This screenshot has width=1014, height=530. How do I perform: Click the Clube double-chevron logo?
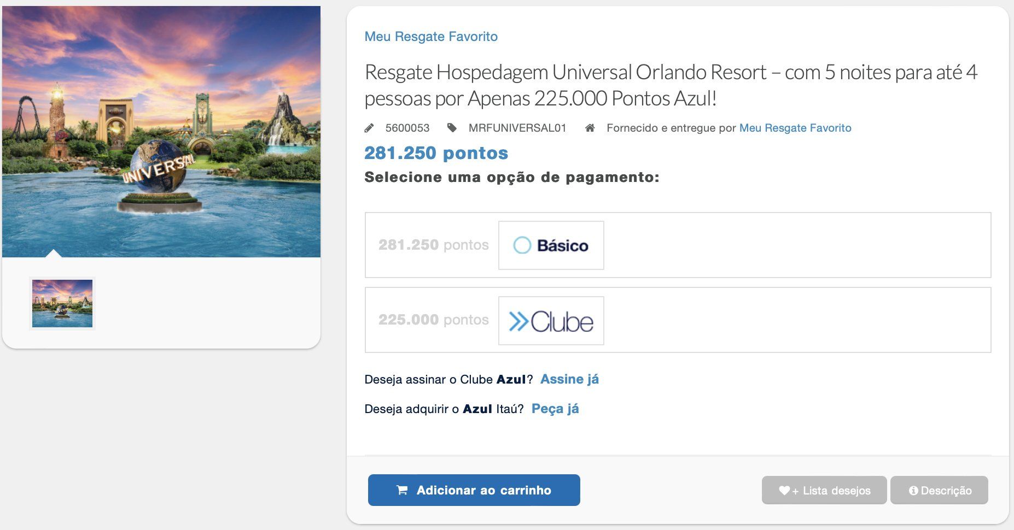point(518,321)
